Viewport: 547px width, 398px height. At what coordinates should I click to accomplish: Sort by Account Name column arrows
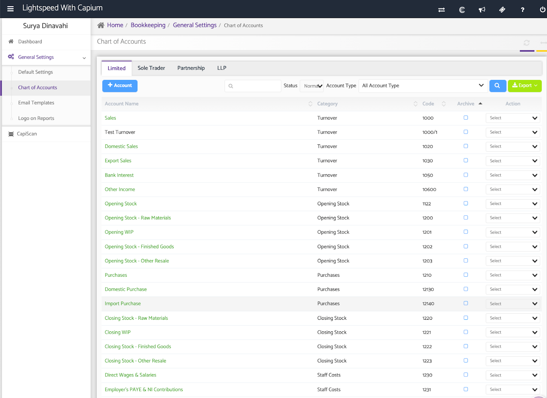[310, 104]
